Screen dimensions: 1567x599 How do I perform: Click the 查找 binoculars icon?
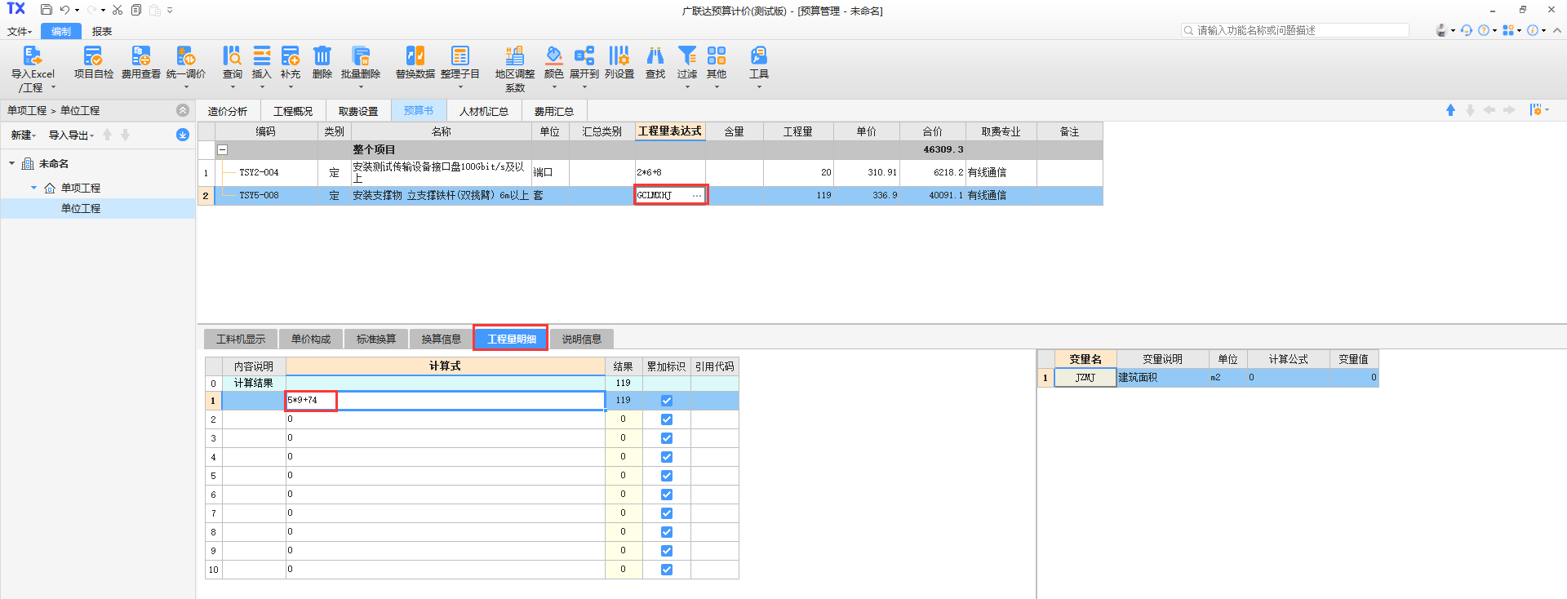coord(655,57)
